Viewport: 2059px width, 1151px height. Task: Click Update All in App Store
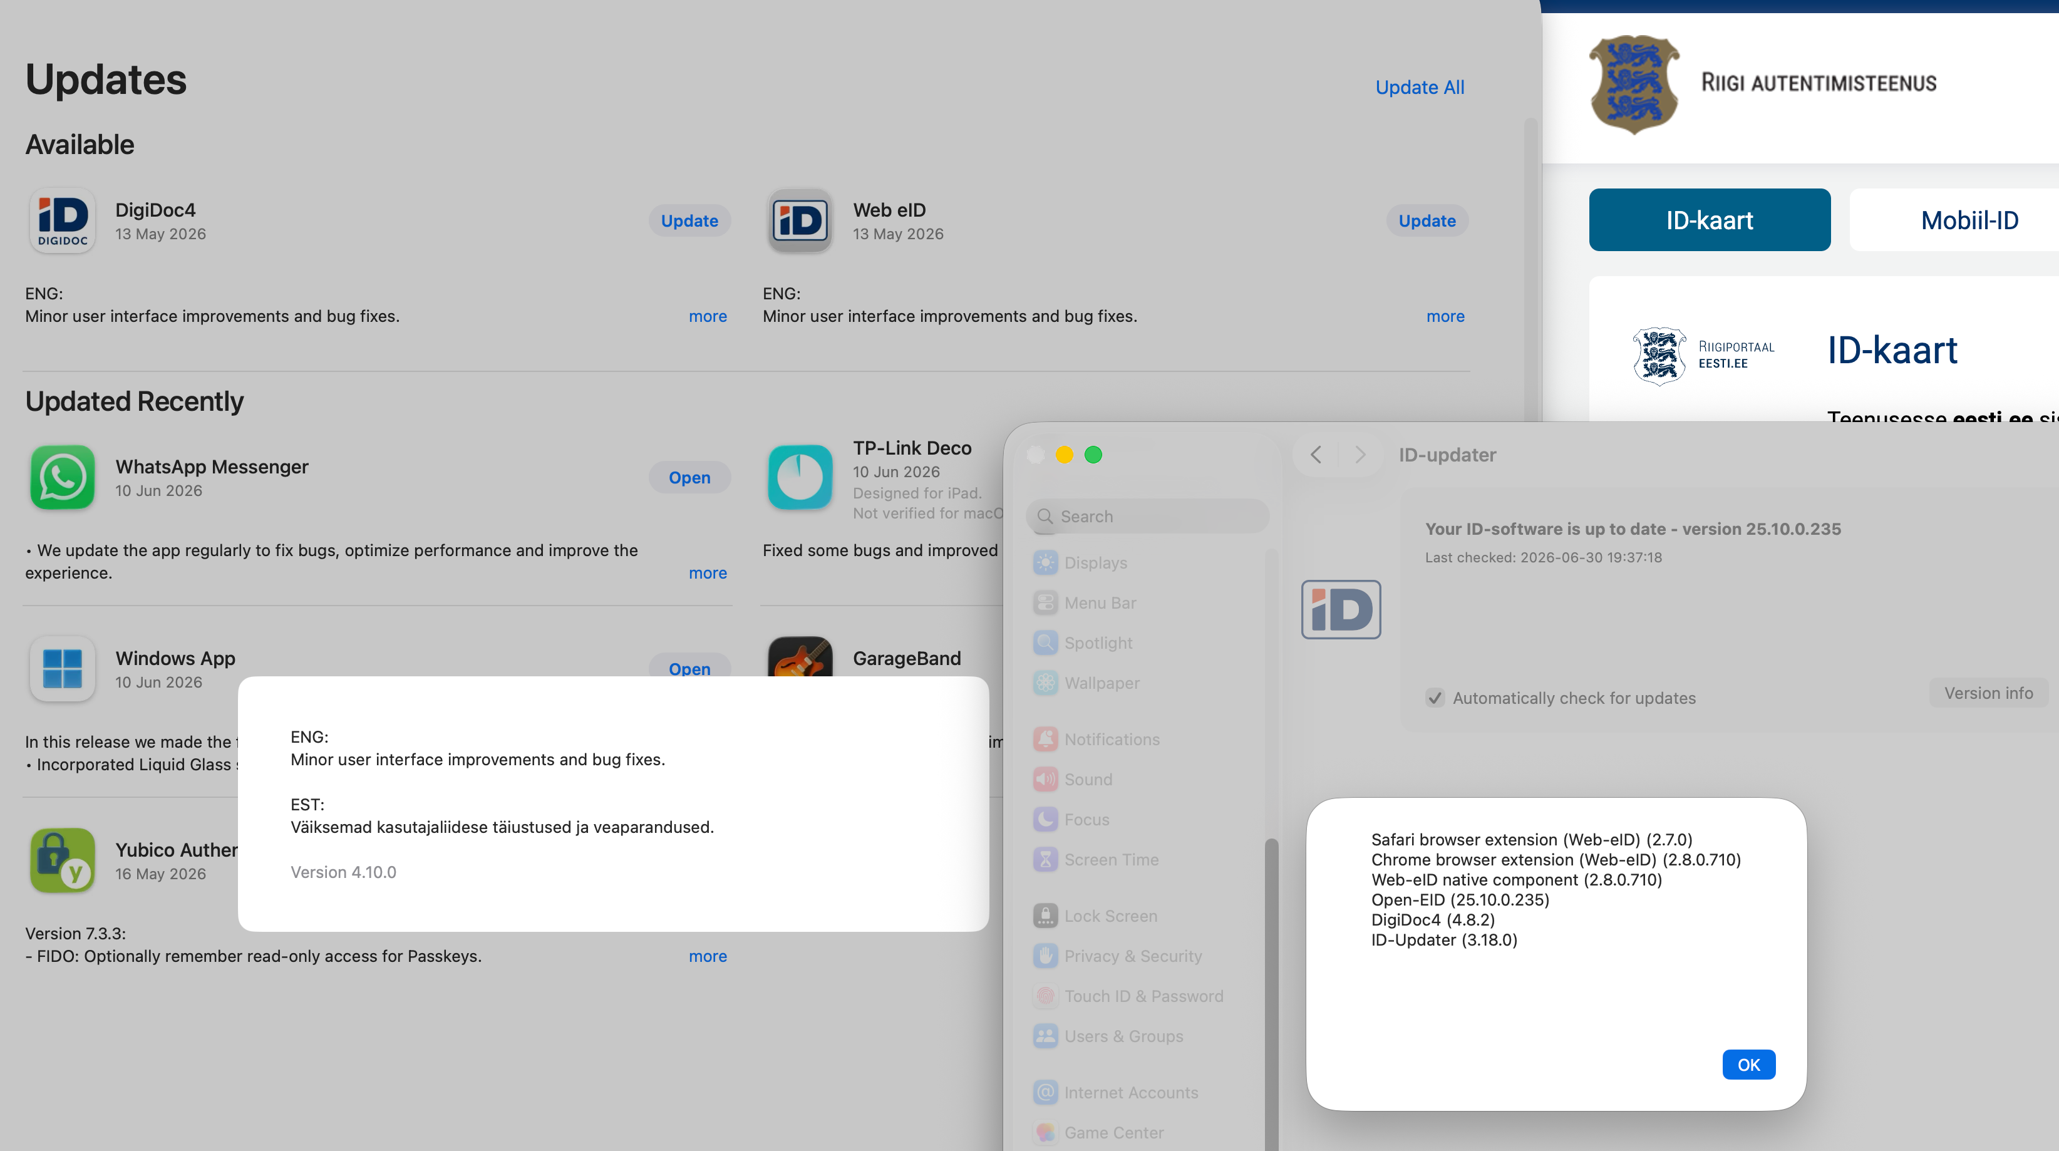pyautogui.click(x=1420, y=87)
